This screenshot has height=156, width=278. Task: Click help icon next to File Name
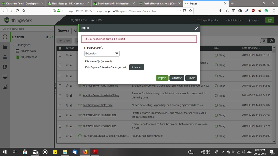98,61
